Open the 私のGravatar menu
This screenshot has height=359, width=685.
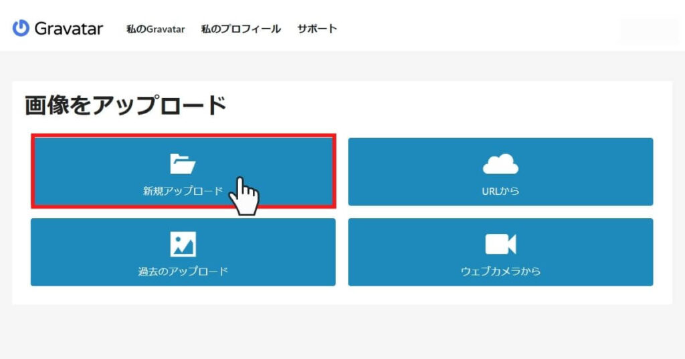155,29
